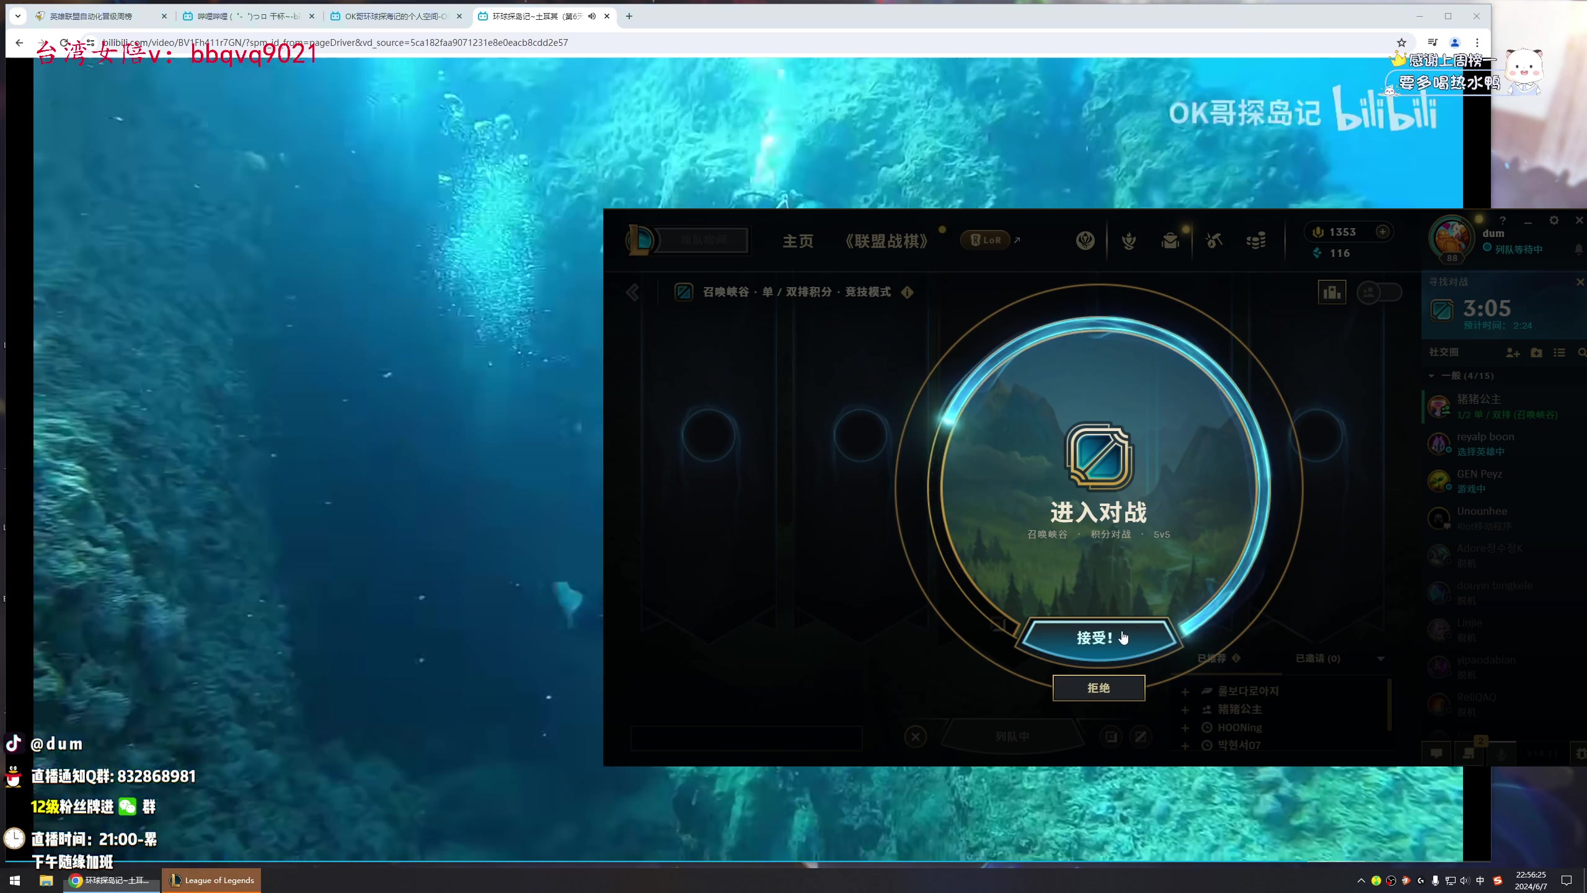This screenshot has height=893, width=1587.
Task: Report a bug via the bug icon
Action: [1580, 754]
